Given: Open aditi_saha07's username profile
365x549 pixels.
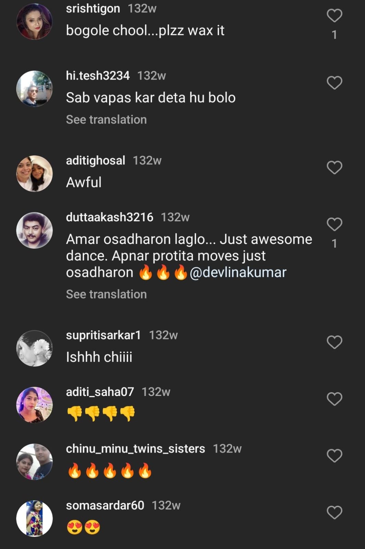Looking at the screenshot, I should pos(100,392).
